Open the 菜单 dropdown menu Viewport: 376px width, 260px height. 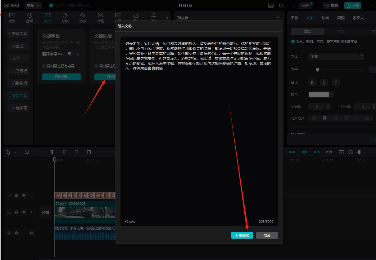[33, 5]
